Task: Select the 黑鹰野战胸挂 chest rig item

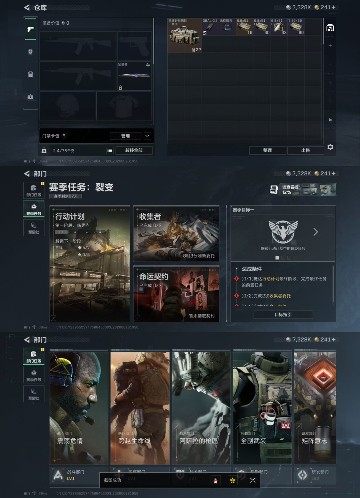Action: pos(185,35)
